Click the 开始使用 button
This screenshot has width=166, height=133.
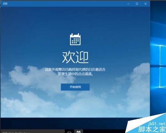[75, 87]
